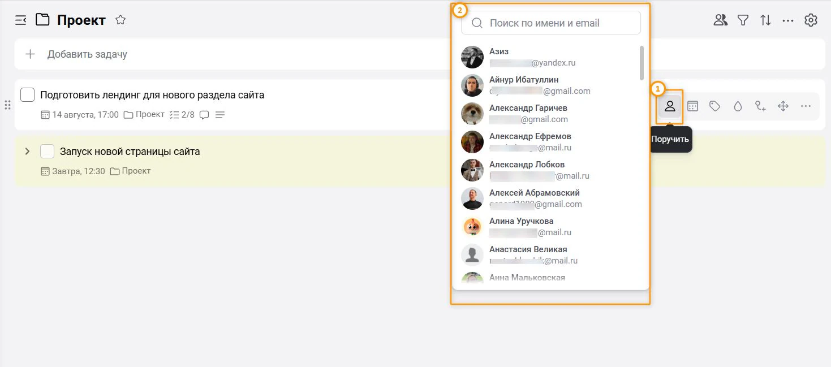Select Азиз from the assignee list

[x=550, y=57]
